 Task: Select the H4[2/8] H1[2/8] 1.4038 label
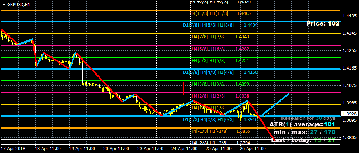coord(220,96)
